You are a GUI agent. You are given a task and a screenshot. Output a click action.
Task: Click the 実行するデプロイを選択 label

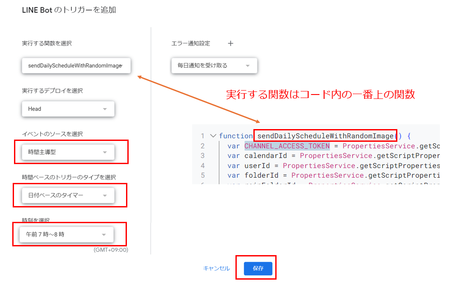click(x=53, y=91)
